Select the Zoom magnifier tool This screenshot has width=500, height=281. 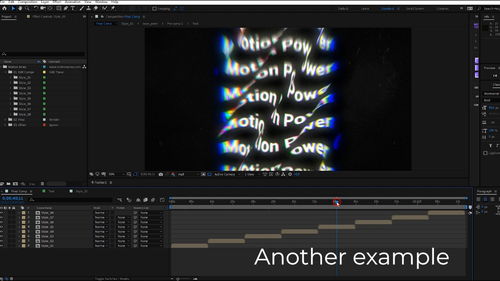coord(27,8)
